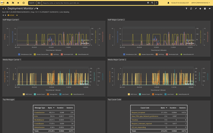
Task: Open the calendar schedule icon
Action: coord(205,9)
